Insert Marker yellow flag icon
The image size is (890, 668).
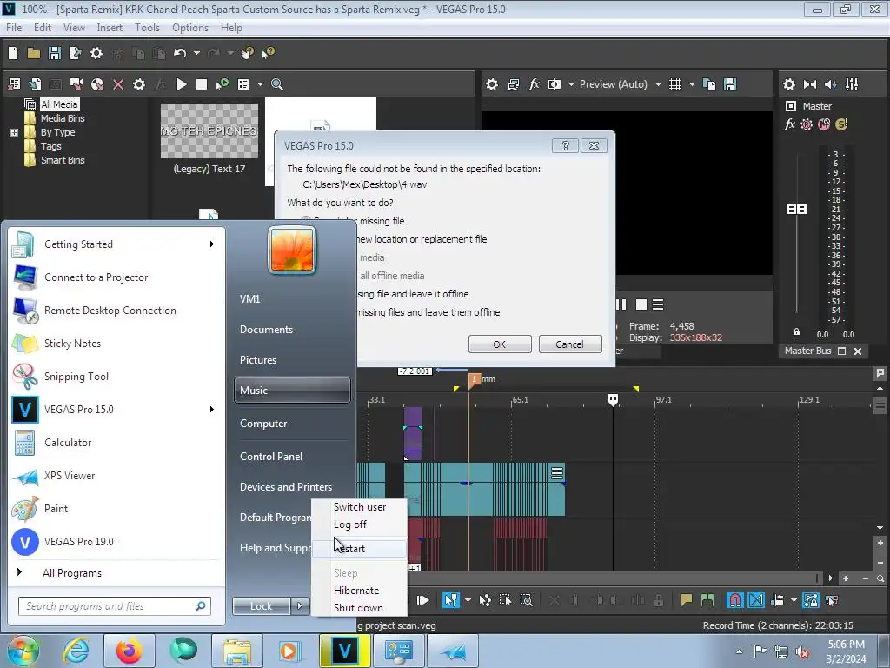point(687,600)
